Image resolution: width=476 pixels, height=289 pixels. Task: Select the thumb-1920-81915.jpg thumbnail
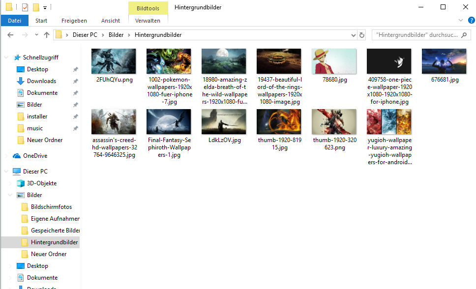pyautogui.click(x=279, y=122)
